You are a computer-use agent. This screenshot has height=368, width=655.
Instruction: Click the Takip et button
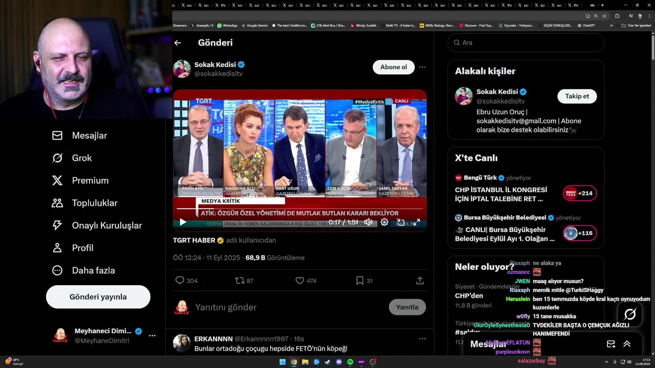pyautogui.click(x=577, y=96)
